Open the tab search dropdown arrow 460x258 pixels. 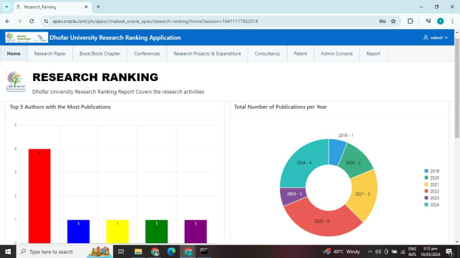7,7
